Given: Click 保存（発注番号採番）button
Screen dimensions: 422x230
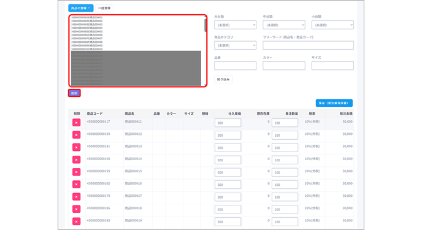Looking at the screenshot, I should pyautogui.click(x=334, y=103).
